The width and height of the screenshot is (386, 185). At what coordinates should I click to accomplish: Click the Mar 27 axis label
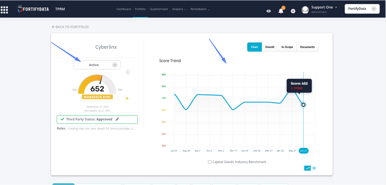click(268, 151)
